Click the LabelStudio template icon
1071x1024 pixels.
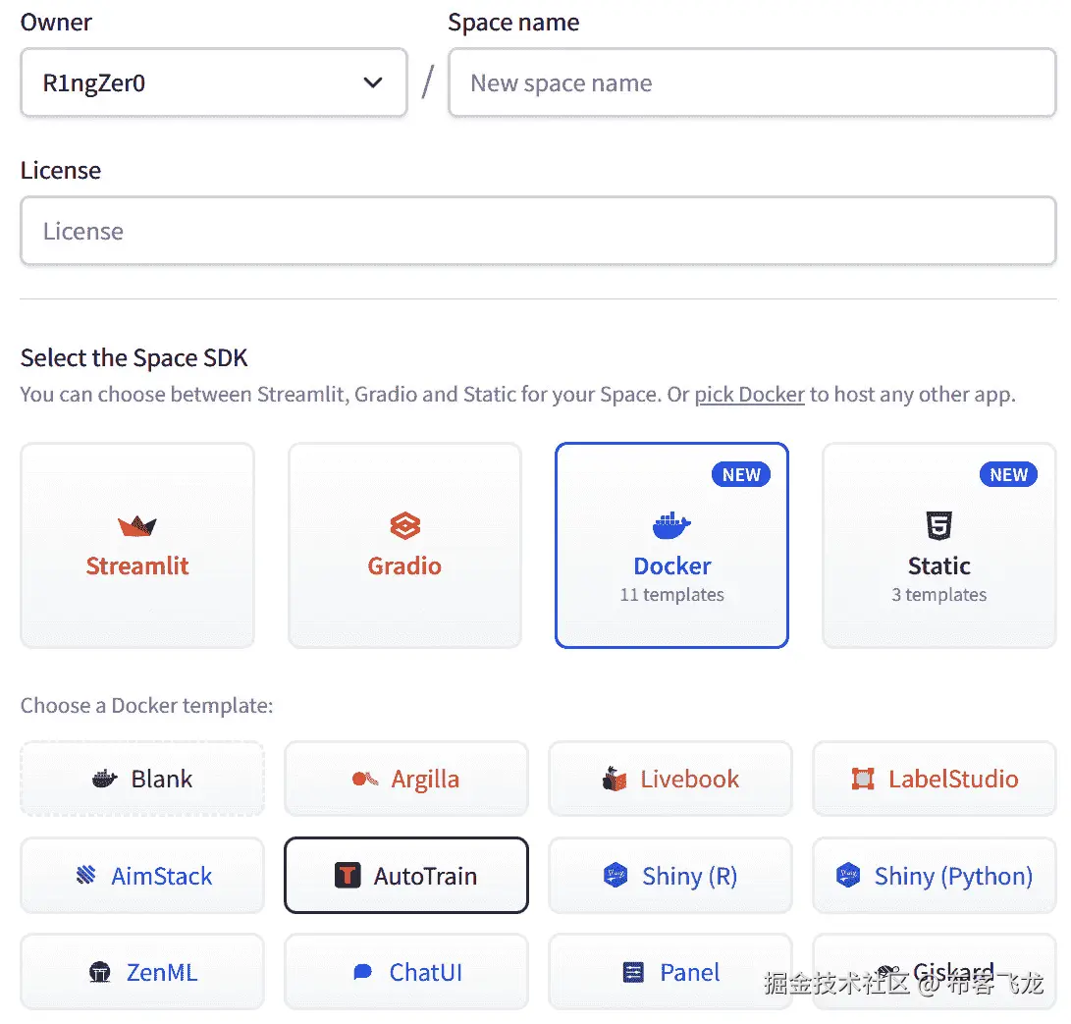[x=863, y=780]
